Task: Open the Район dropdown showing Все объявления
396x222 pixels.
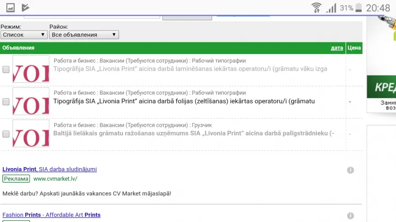Action: pos(84,35)
